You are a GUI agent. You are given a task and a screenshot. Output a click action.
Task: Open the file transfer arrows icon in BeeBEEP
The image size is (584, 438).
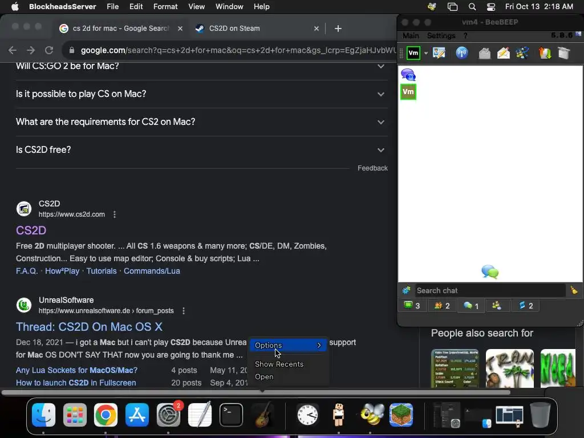click(x=545, y=53)
